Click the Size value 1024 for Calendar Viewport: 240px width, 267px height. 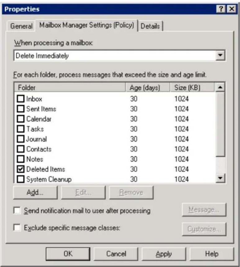pyautogui.click(x=181, y=119)
